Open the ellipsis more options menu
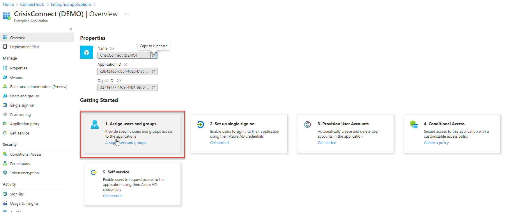This screenshot has width=510, height=212. [x=127, y=14]
